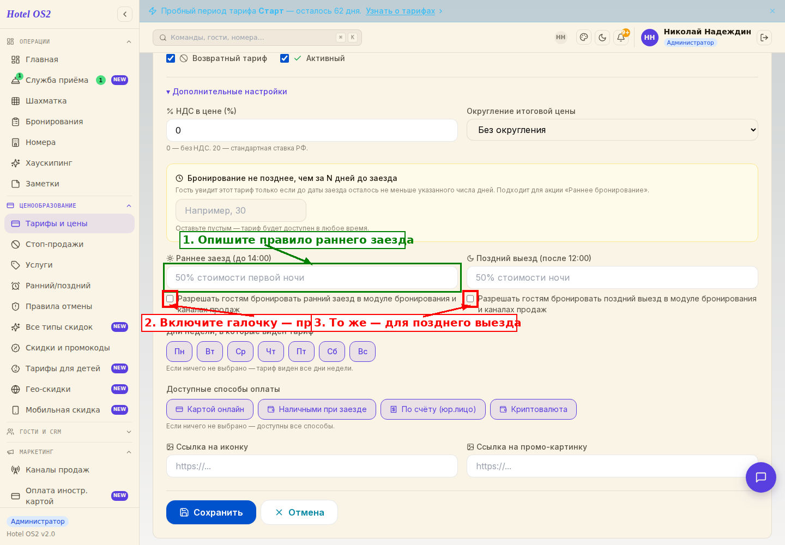The height and width of the screenshot is (545, 785).
Task: Toggle Активный checkbox
Action: 285,58
